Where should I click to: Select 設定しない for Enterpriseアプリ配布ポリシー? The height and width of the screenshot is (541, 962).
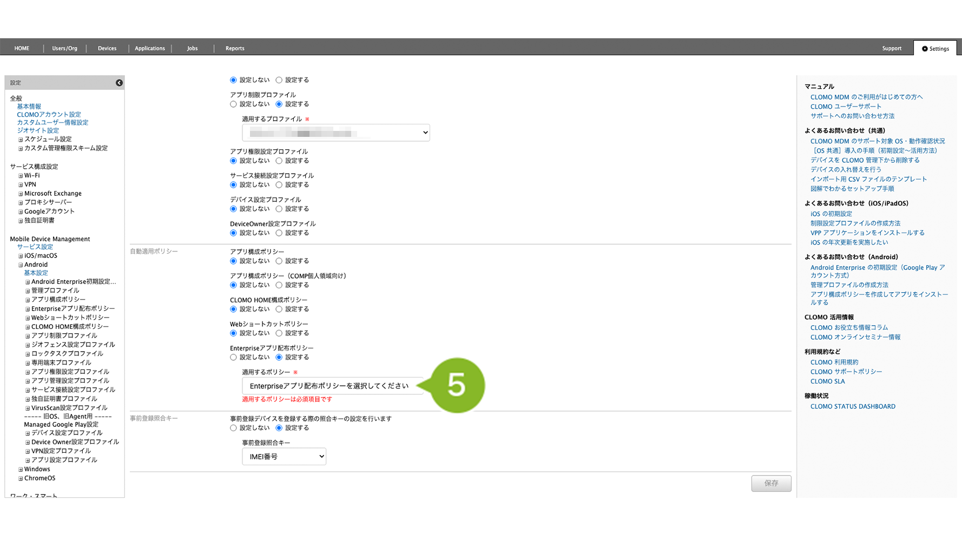tap(233, 358)
